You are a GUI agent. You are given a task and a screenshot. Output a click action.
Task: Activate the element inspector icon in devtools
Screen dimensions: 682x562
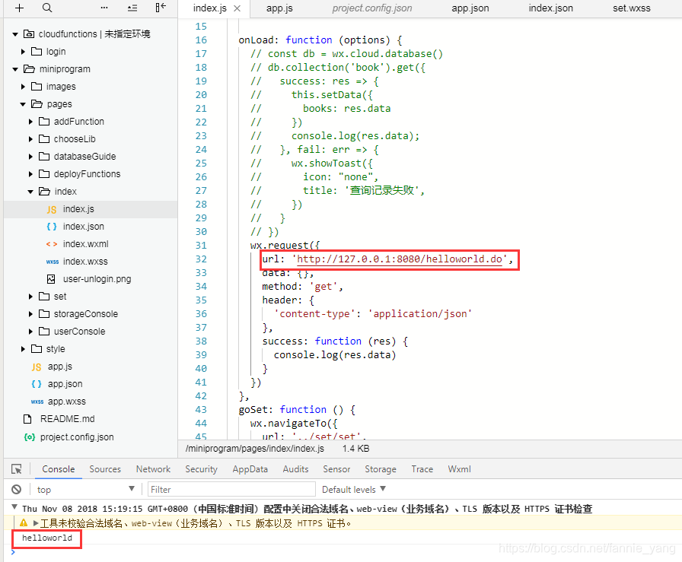(17, 469)
